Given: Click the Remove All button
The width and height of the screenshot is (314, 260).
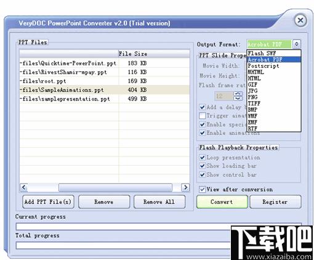Looking at the screenshot, I should click(x=159, y=202).
